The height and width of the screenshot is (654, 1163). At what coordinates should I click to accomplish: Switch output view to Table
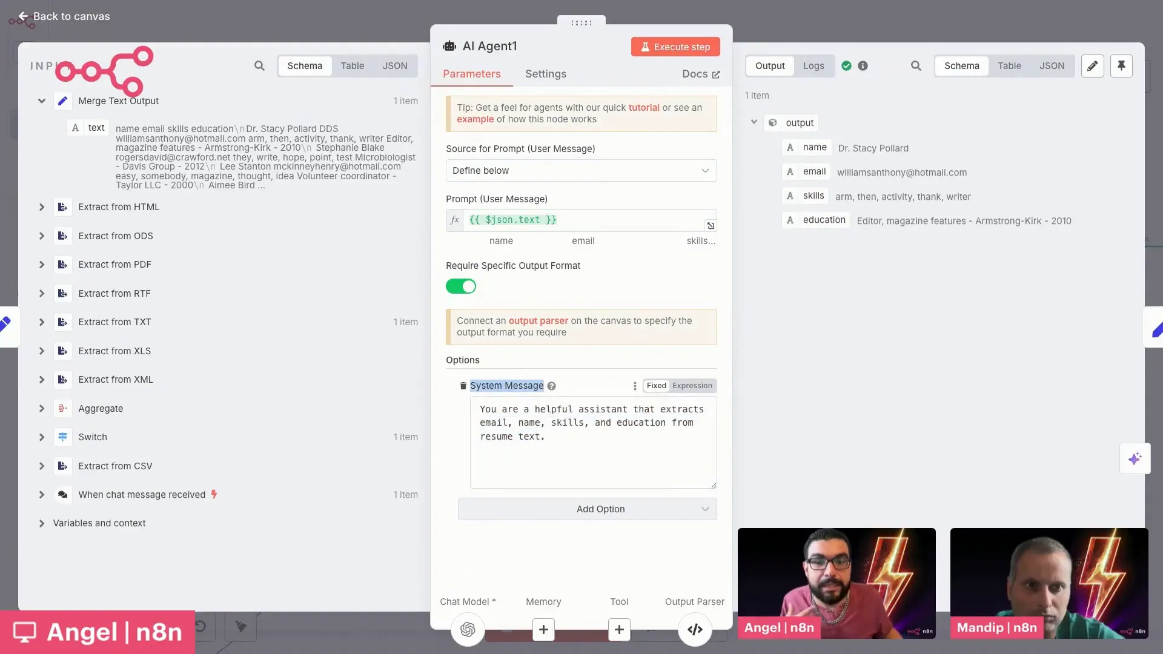1009,66
